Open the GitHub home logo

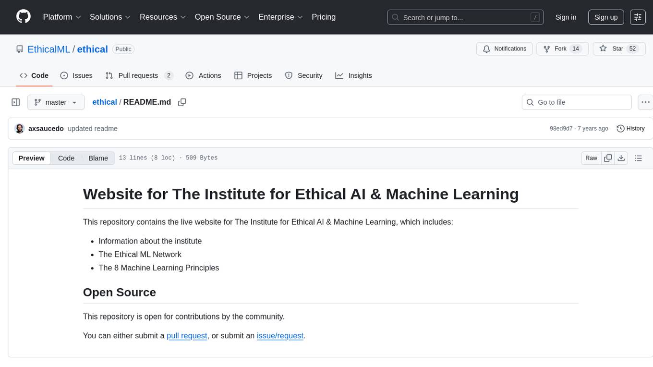click(x=24, y=17)
